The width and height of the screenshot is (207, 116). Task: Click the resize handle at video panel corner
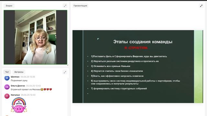pyautogui.click(x=68, y=65)
